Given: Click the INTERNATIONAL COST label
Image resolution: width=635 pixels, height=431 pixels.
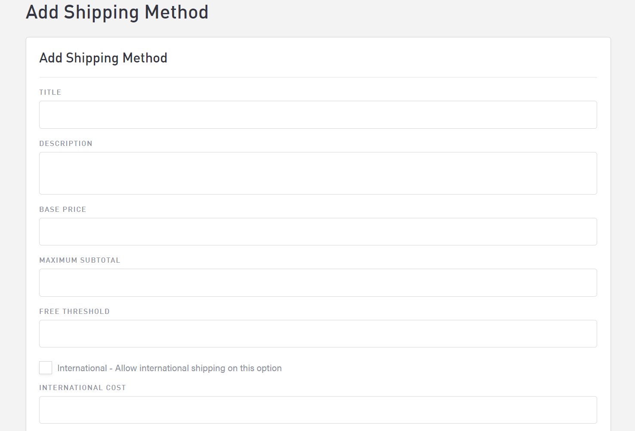Looking at the screenshot, I should point(83,388).
